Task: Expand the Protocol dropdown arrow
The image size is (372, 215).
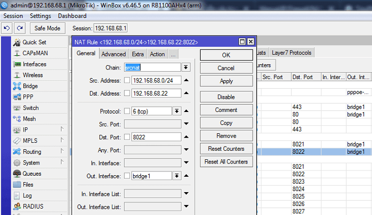Action: coord(176,111)
